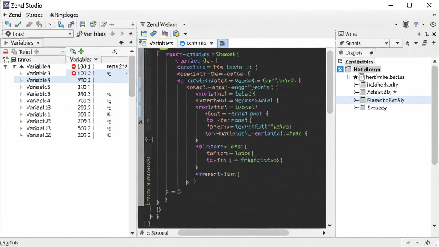Toggle the ltclaihe koulty checkbox

[x=363, y=84]
